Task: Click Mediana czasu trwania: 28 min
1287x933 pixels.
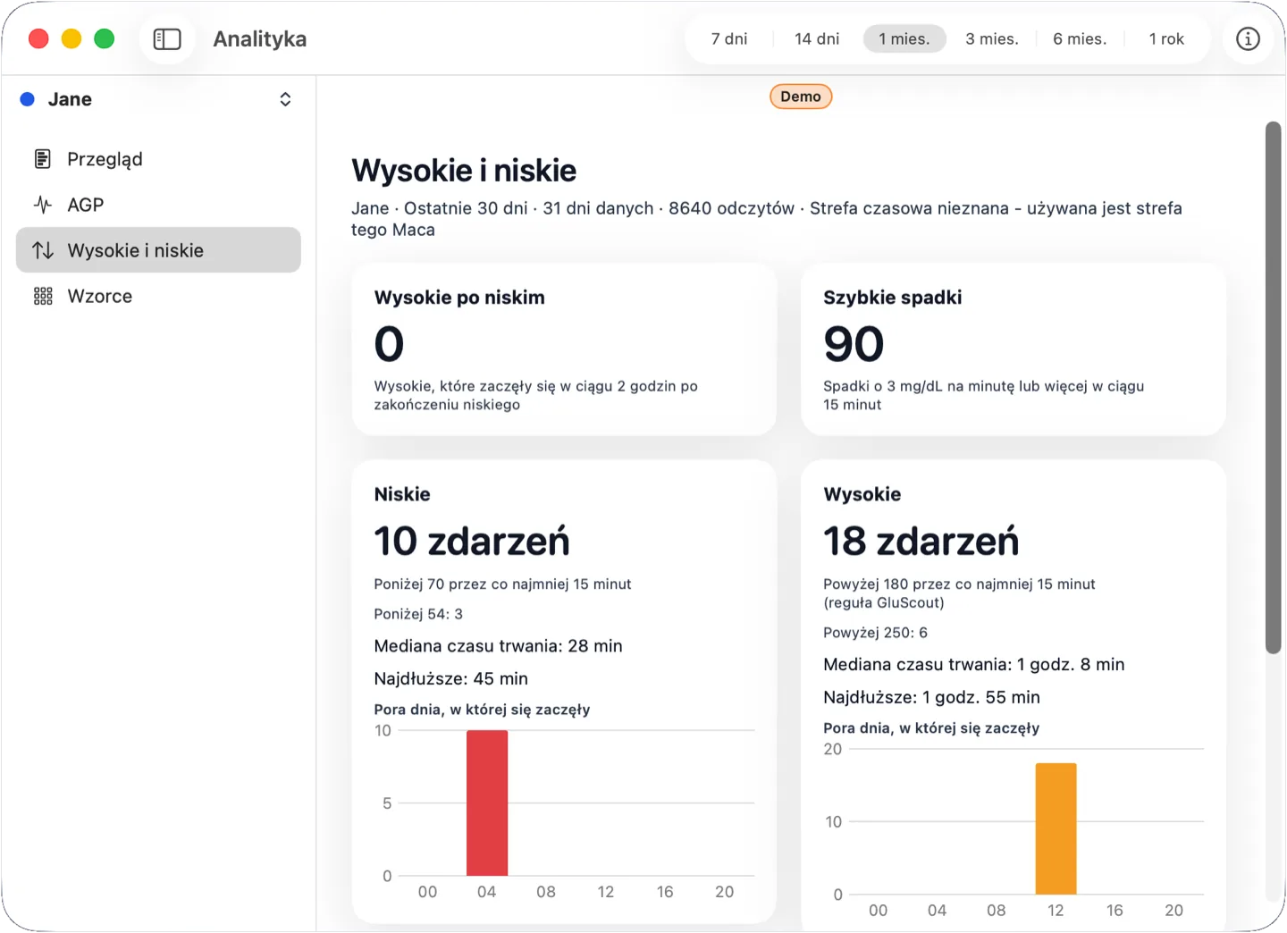Action: [x=498, y=646]
